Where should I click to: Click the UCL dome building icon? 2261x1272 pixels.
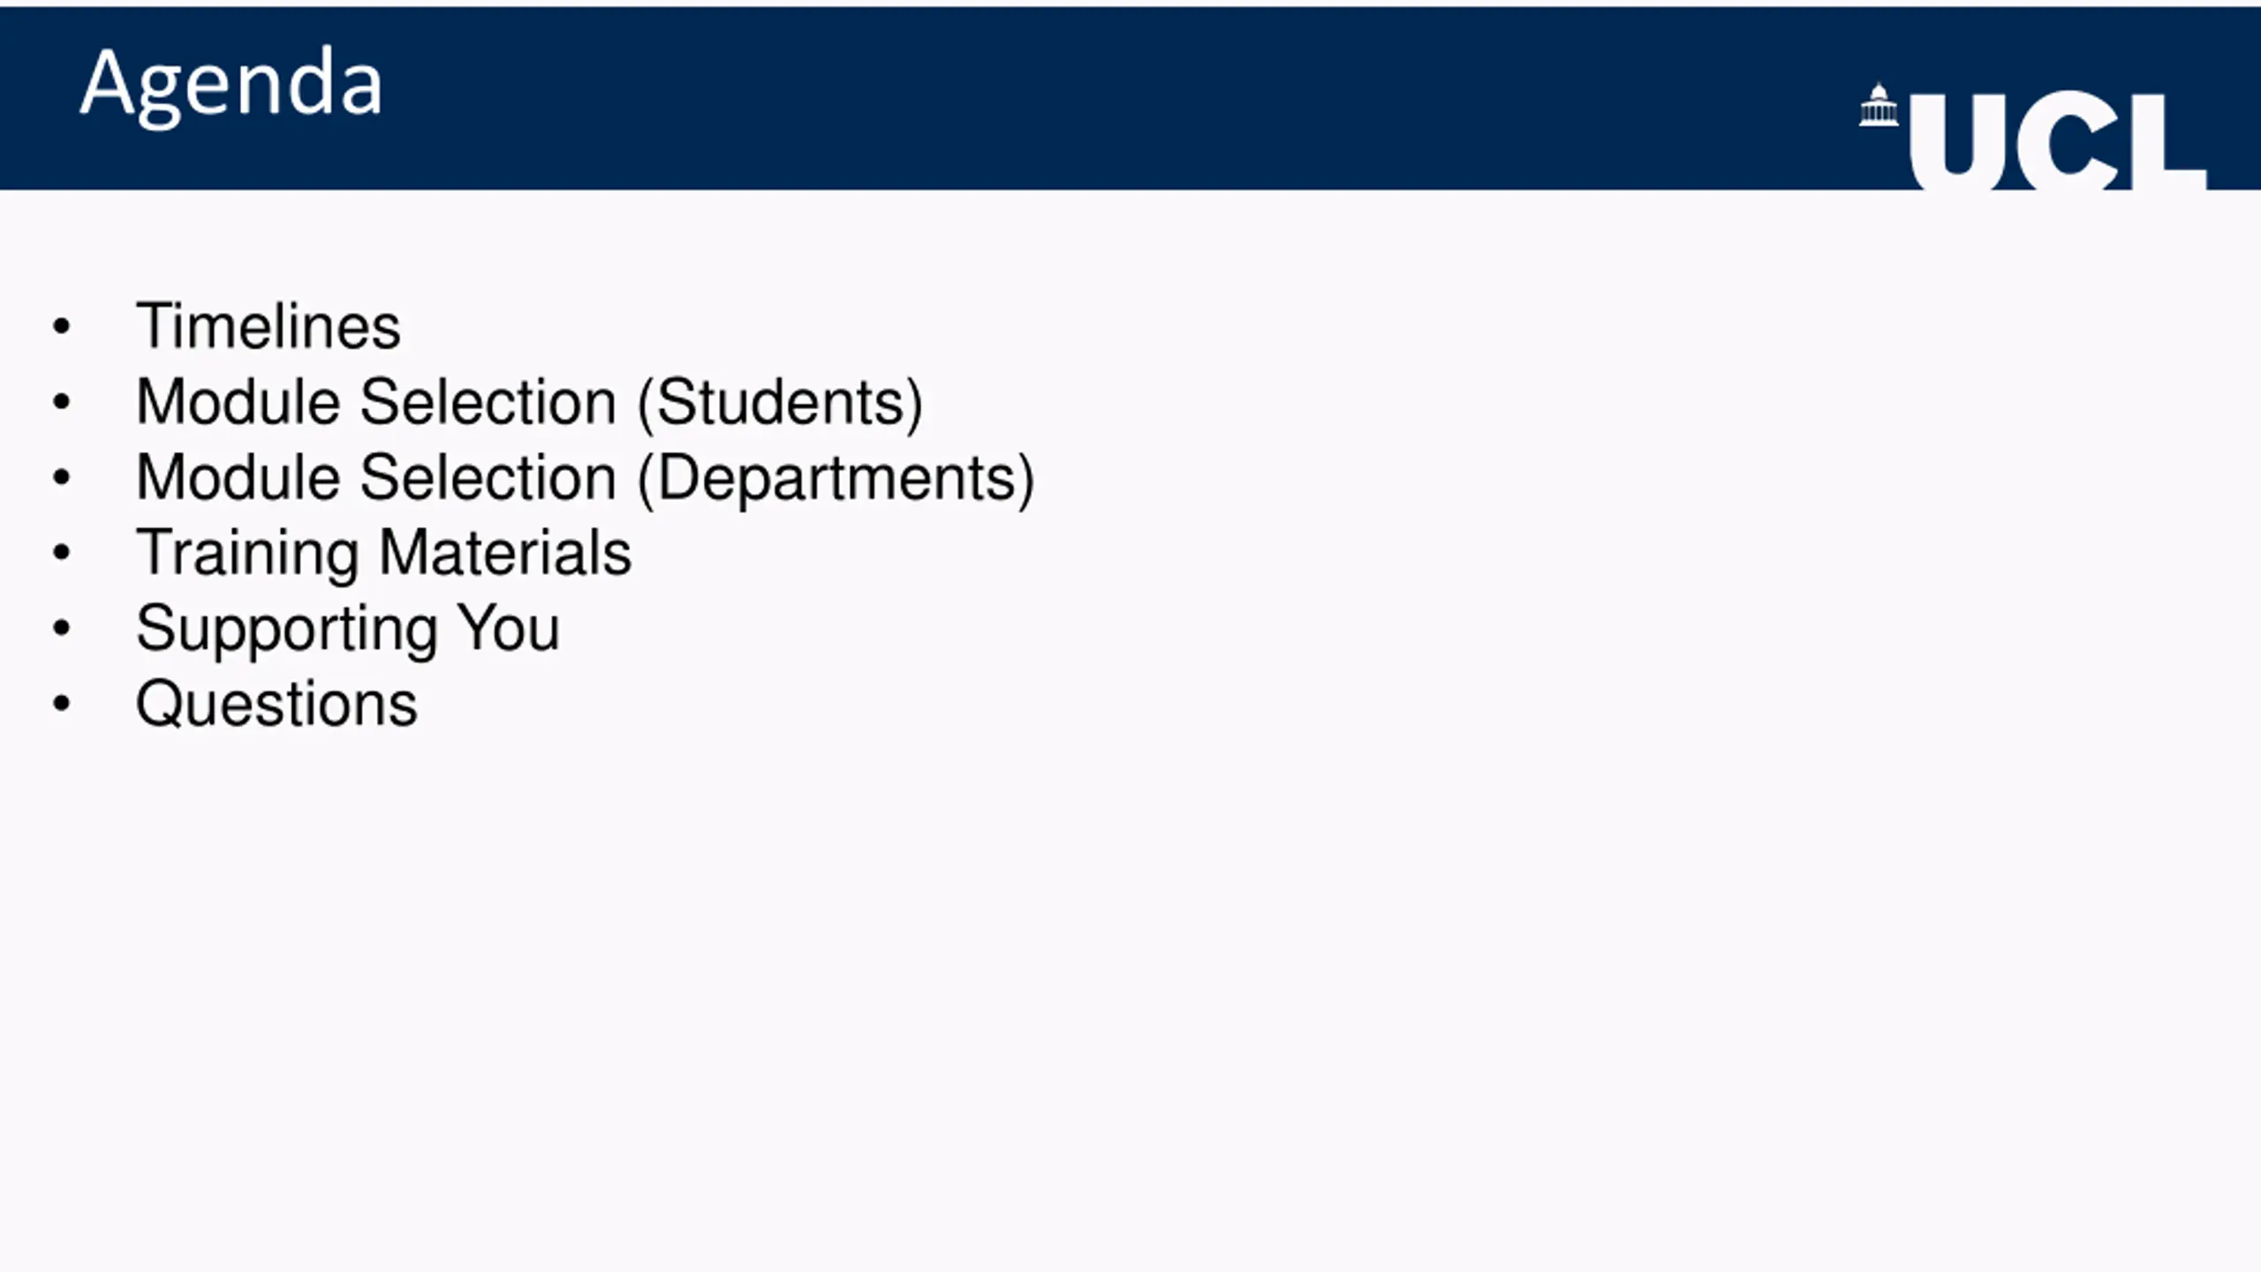(x=1879, y=105)
